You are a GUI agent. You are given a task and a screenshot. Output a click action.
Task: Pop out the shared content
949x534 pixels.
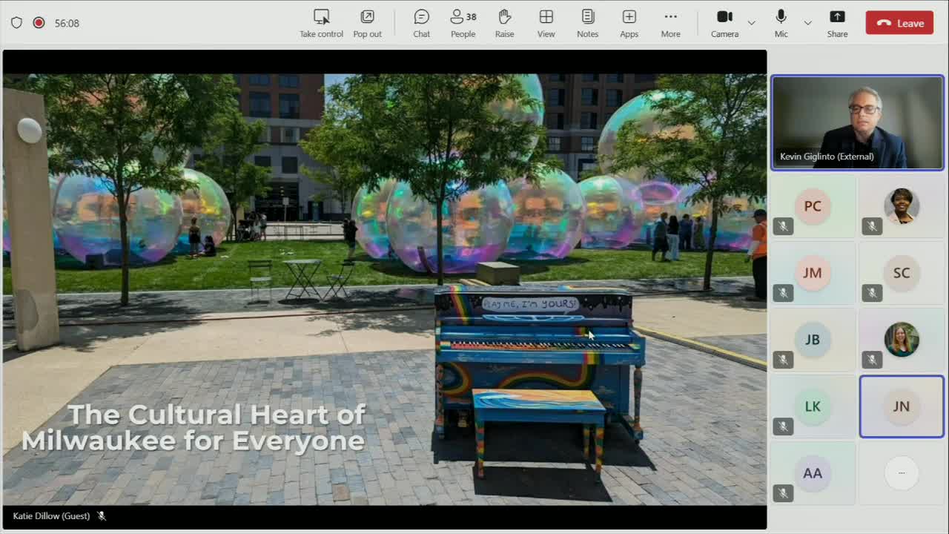(367, 23)
